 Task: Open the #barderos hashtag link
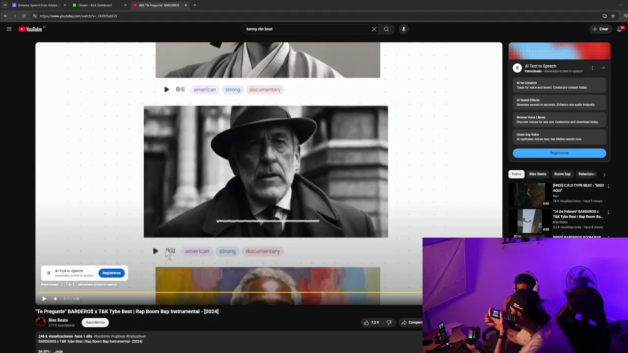[x=102, y=336]
